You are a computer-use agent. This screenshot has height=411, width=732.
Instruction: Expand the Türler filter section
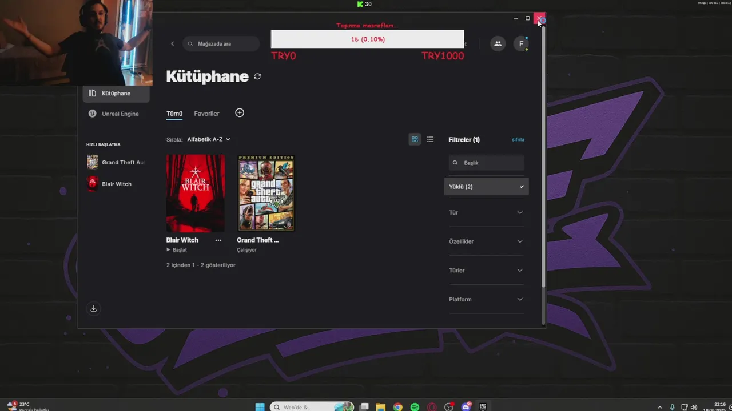(x=486, y=271)
